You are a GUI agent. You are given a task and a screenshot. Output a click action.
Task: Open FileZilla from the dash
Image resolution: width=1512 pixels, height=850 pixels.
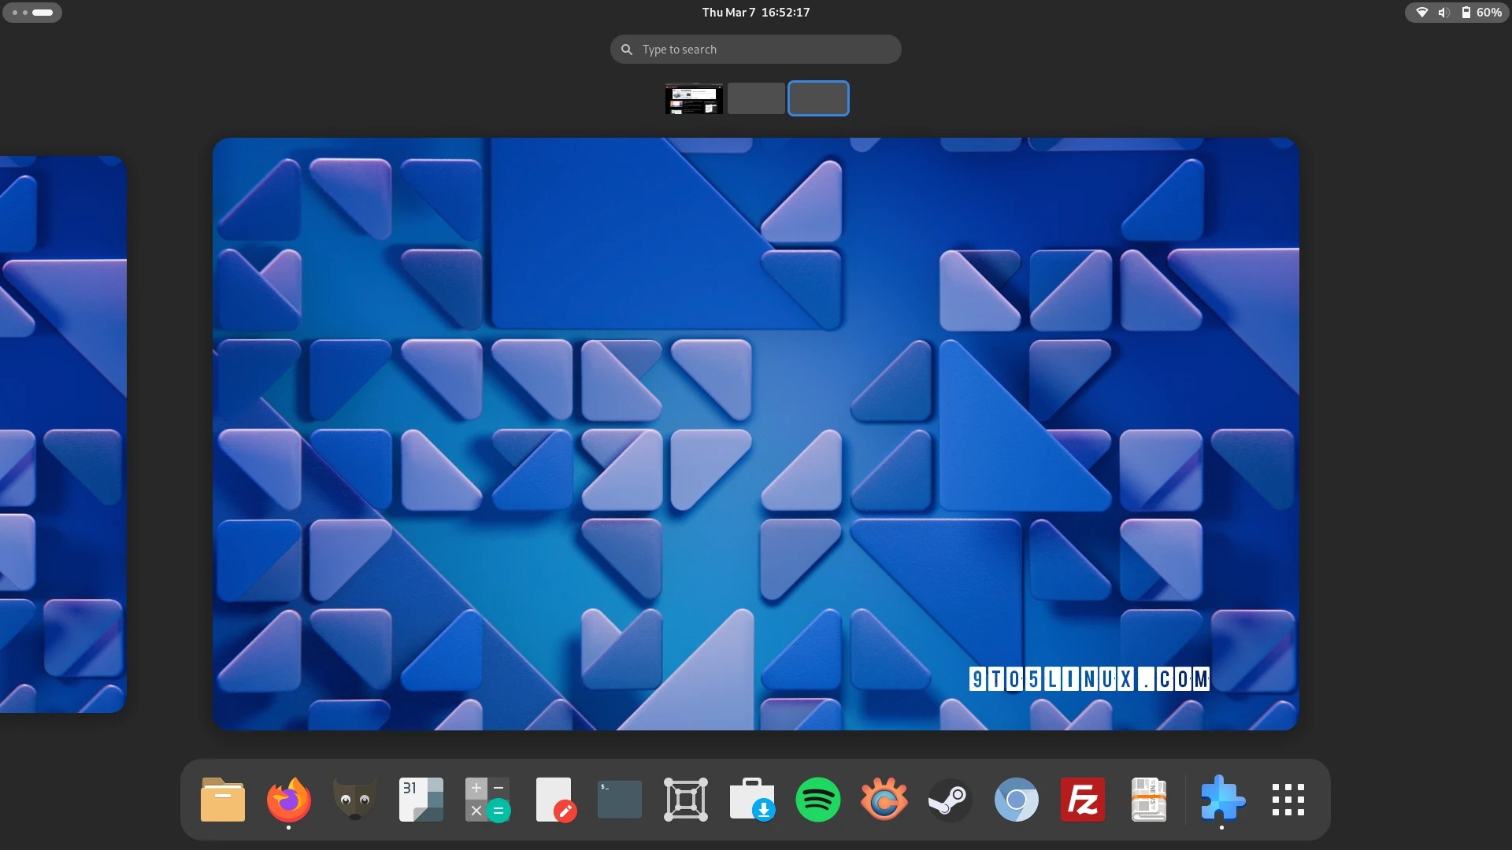tap(1083, 800)
